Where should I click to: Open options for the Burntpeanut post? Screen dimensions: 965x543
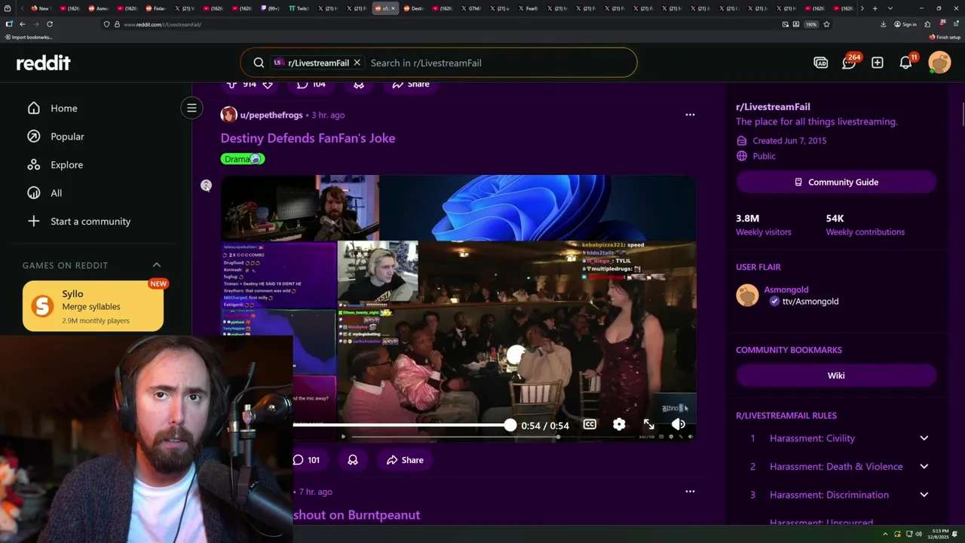click(690, 492)
